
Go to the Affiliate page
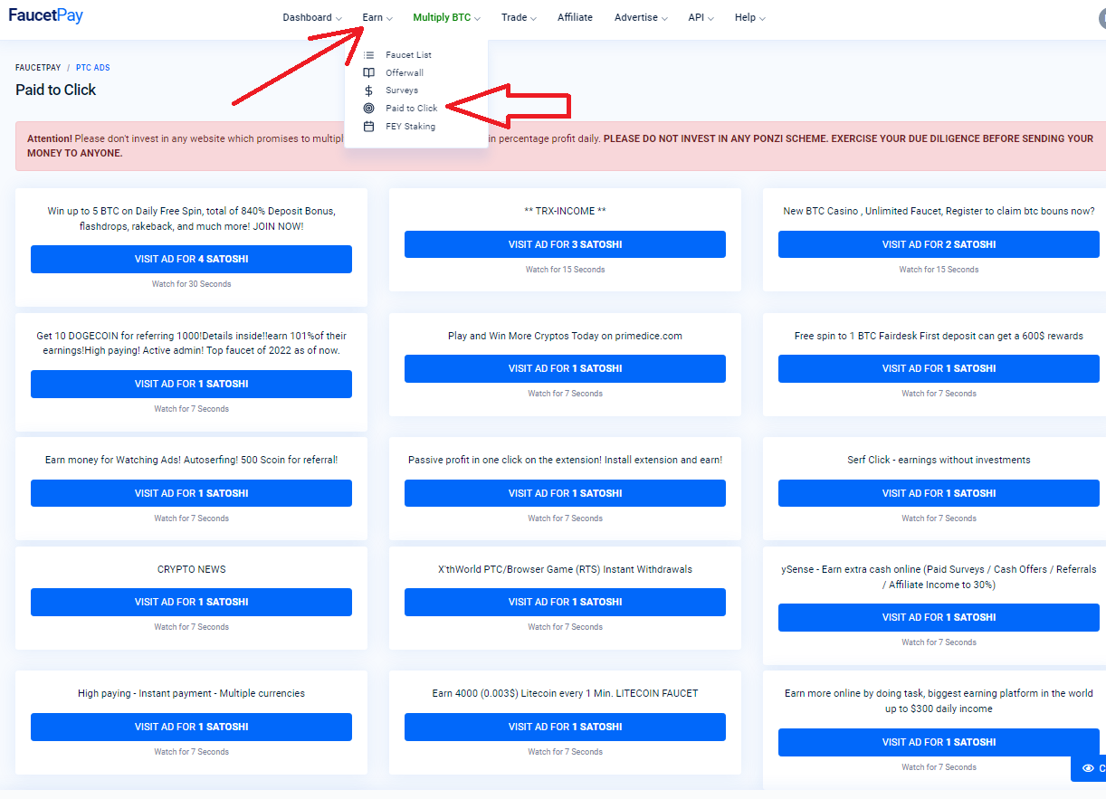click(575, 17)
